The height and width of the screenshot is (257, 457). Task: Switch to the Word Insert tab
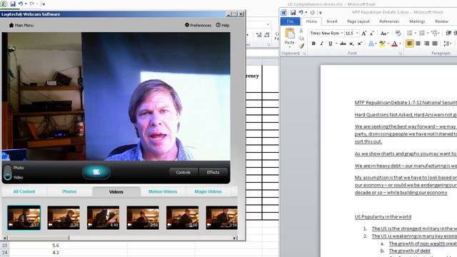tap(332, 21)
